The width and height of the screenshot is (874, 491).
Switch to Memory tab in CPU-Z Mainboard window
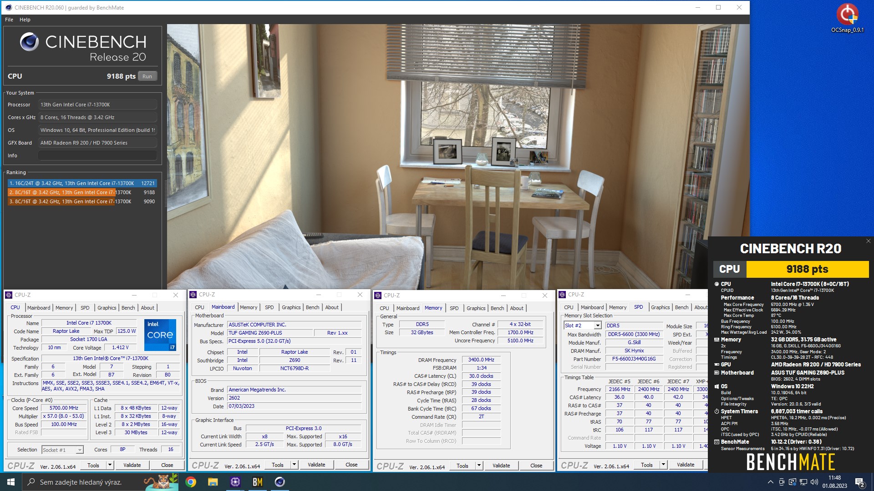(249, 307)
